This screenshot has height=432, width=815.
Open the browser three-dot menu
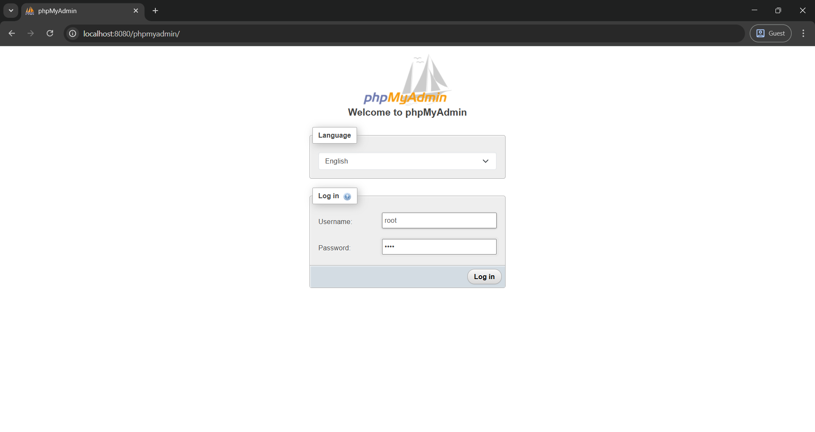[803, 33]
